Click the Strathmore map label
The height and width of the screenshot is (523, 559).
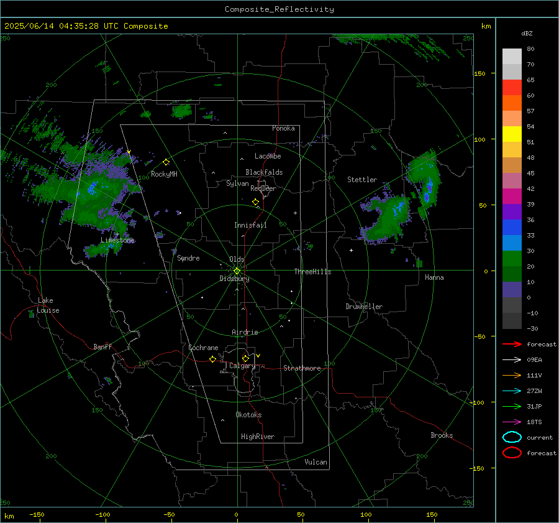302,368
